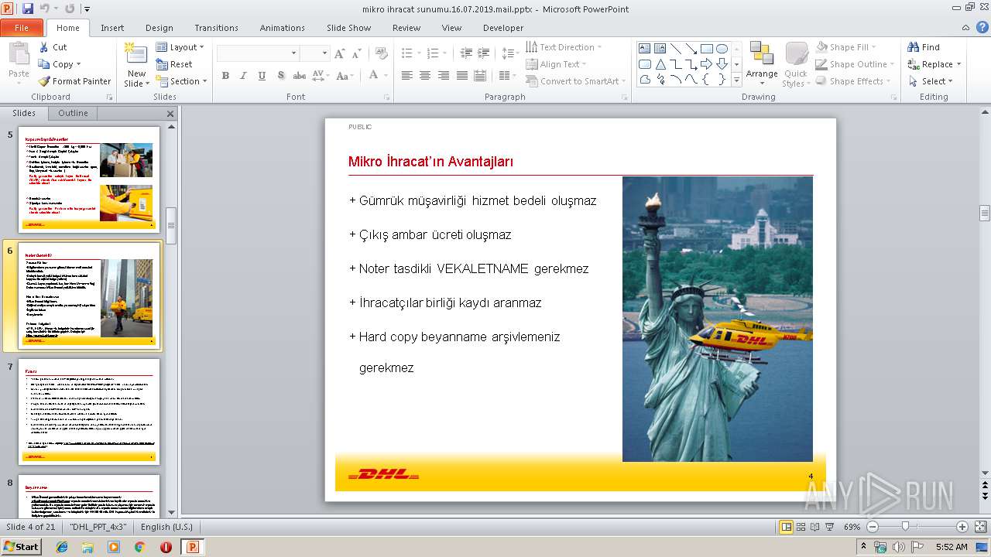Switch to the Outline pane tab
991x557 pixels.
[x=73, y=113]
